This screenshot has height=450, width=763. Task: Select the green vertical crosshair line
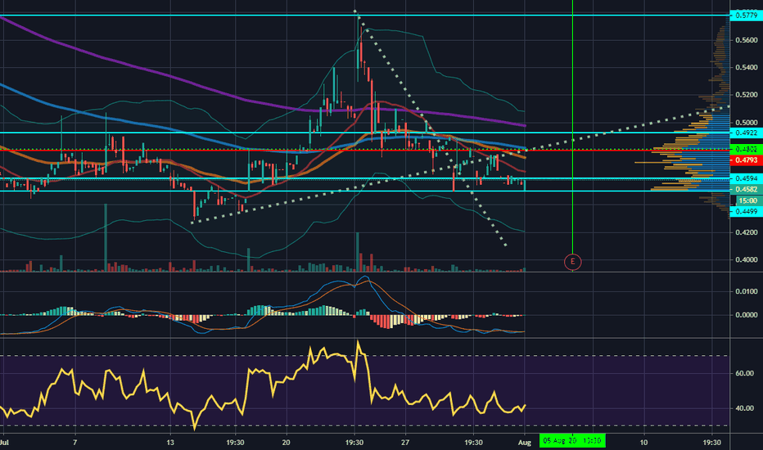(573, 127)
